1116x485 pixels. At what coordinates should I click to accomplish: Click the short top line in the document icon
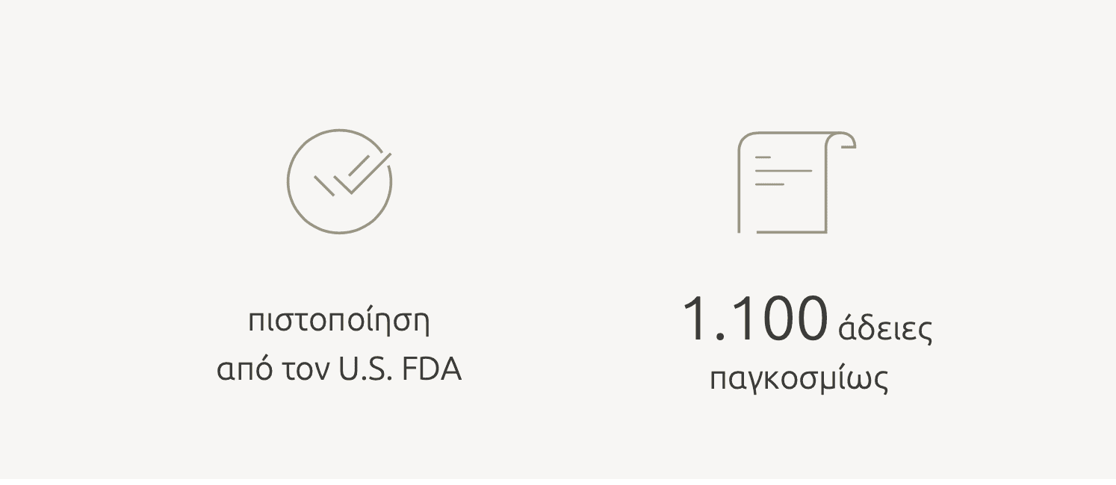coord(763,158)
